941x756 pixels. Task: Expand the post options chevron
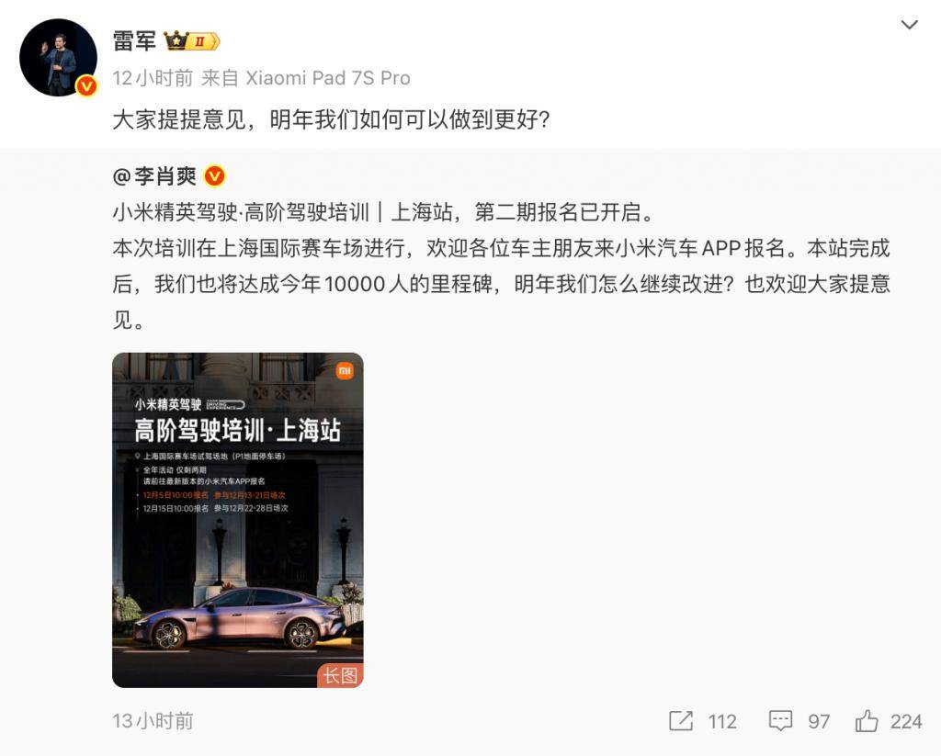coord(910,25)
